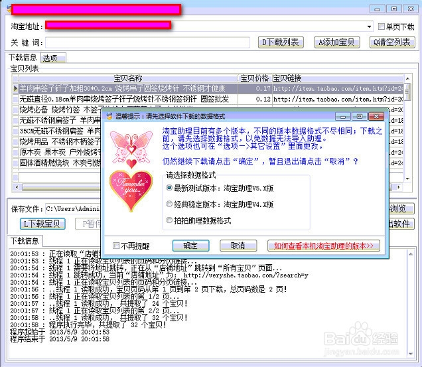422x367 pixels.
Task: Switch to the 选项 tab
Action: [x=53, y=58]
